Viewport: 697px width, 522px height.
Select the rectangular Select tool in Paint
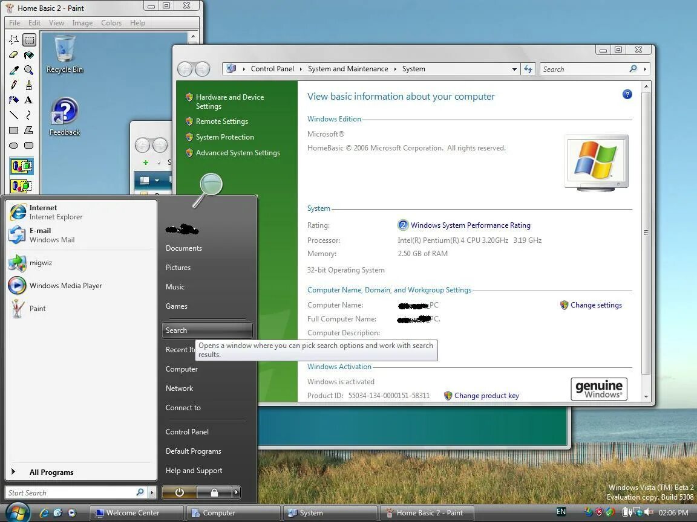29,40
